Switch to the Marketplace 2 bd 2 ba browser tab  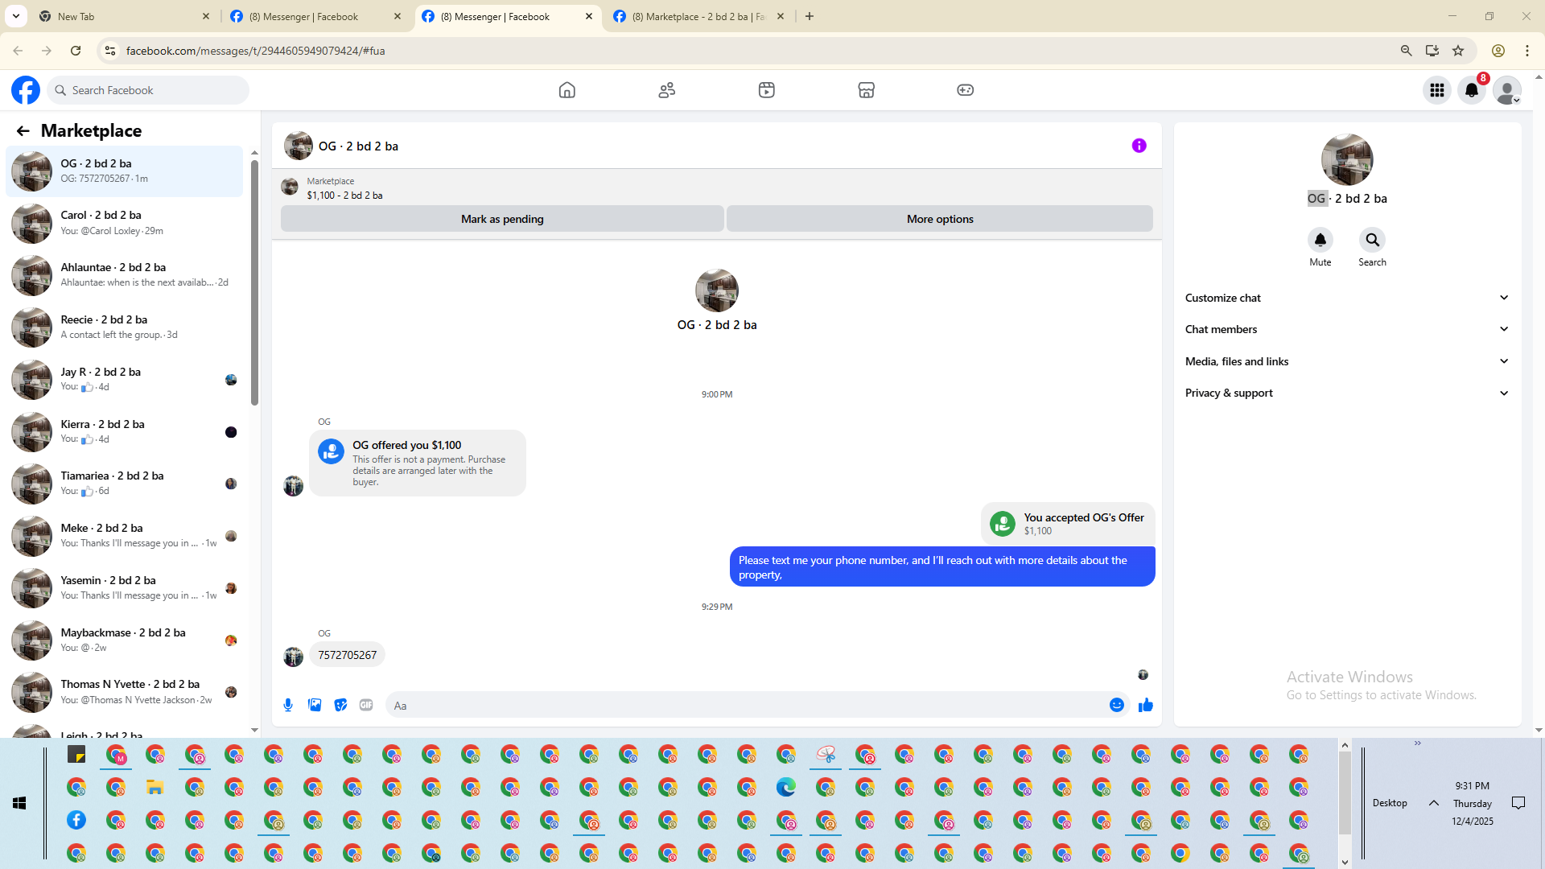click(697, 16)
